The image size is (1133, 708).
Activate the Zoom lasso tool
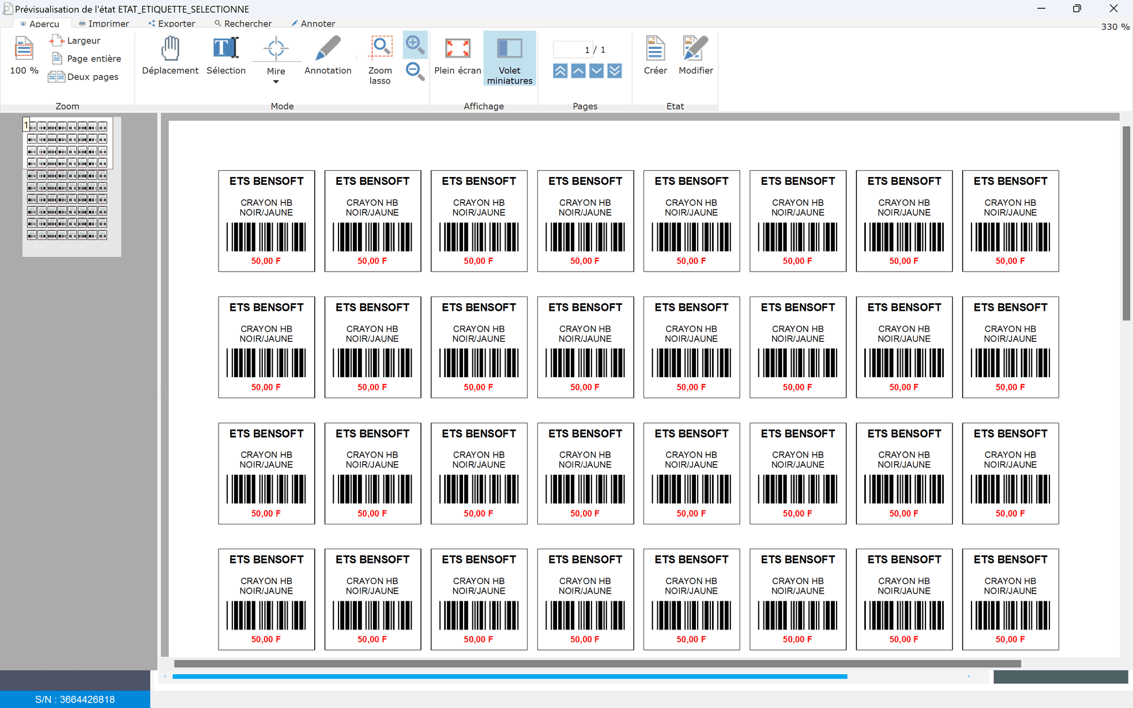click(380, 59)
